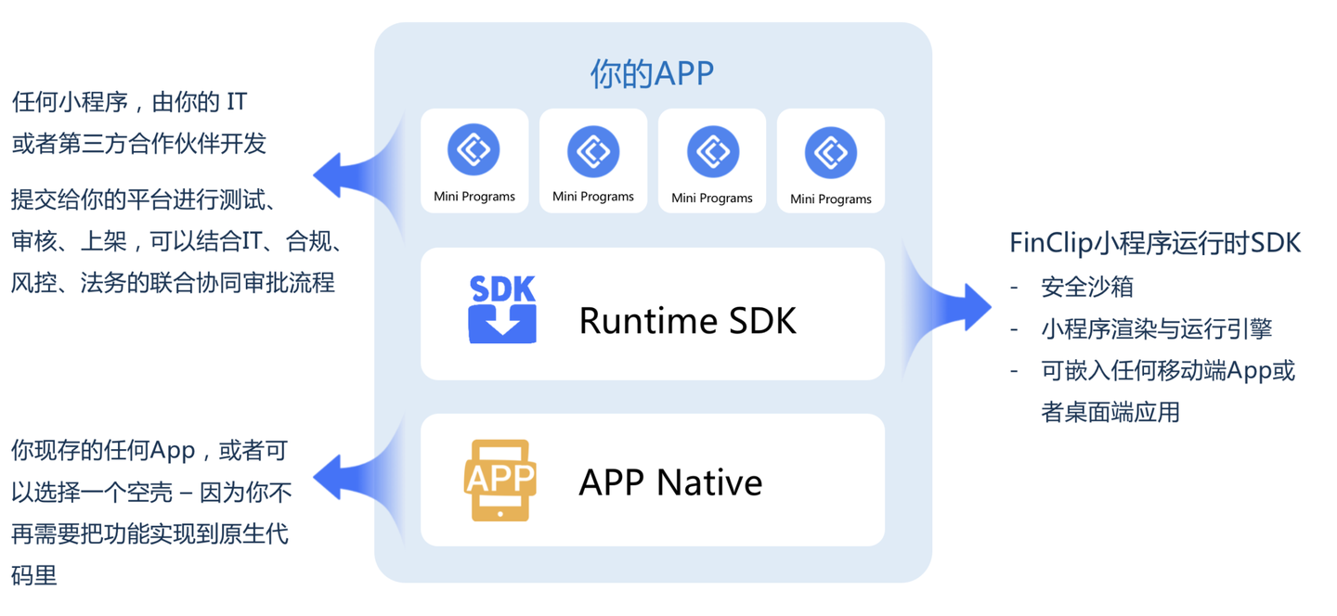The image size is (1337, 616).
Task: Click the line '任何小程序，由你的 IT'
Action: 129,101
